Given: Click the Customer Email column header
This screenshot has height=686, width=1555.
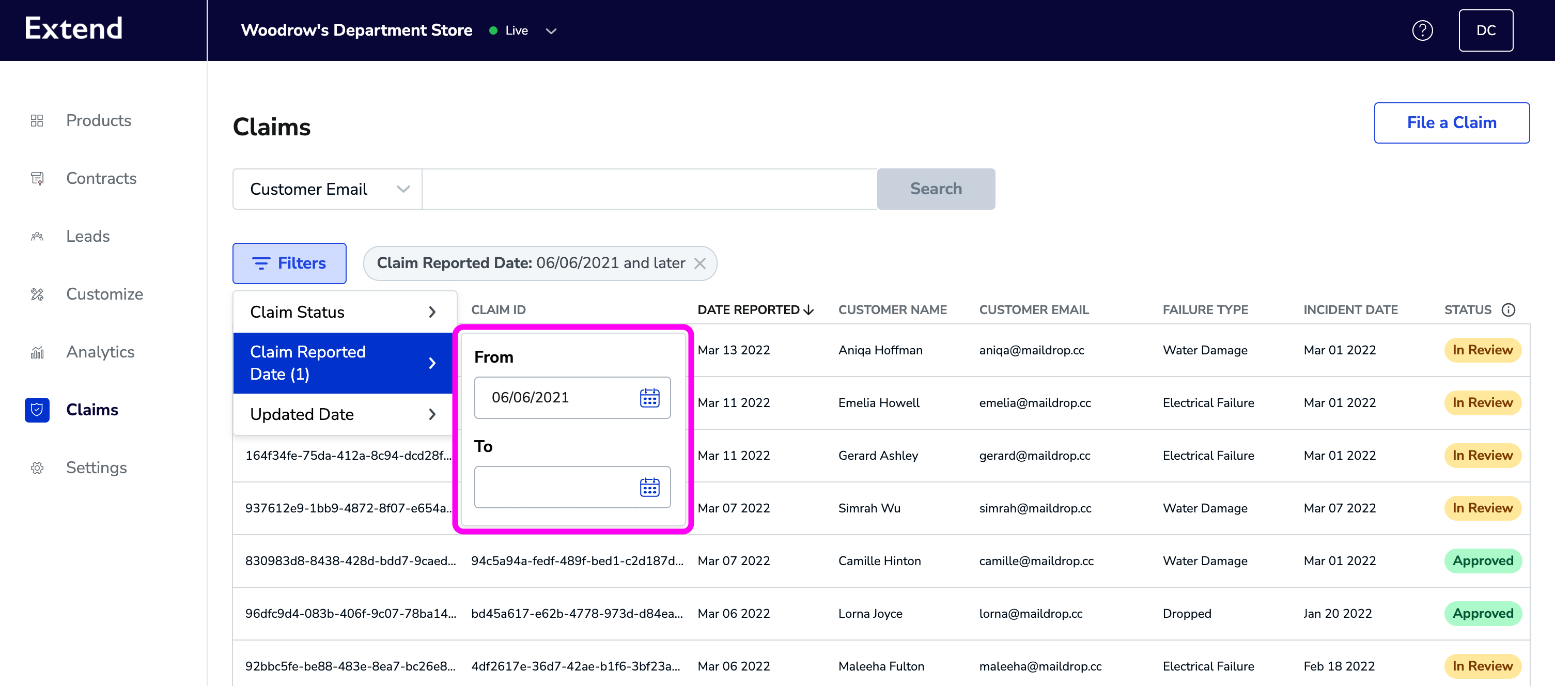Looking at the screenshot, I should 1033,309.
